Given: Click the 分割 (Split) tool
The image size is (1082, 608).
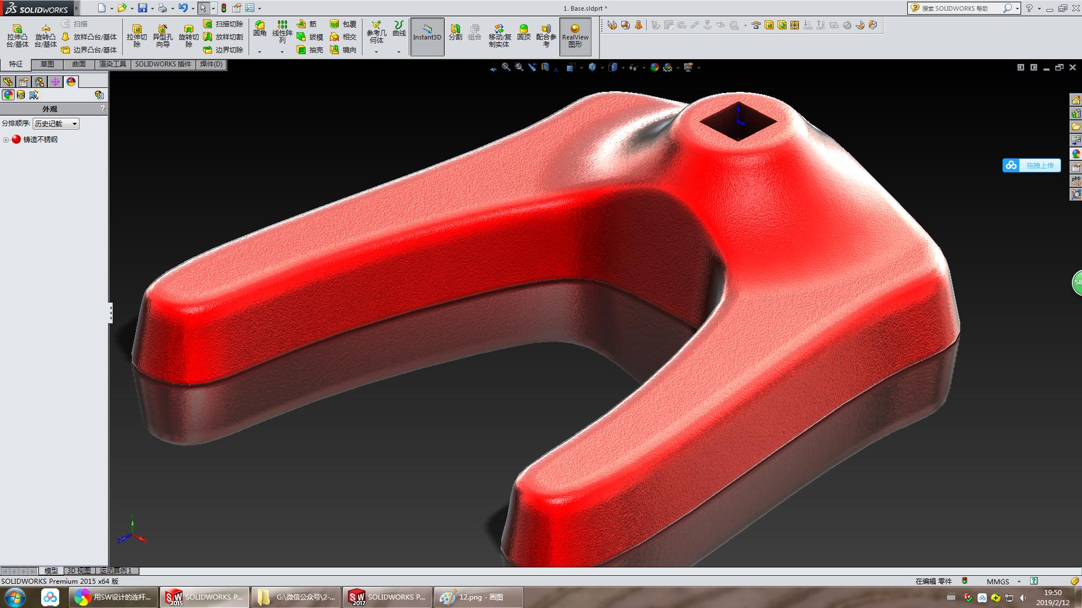Looking at the screenshot, I should pos(456,34).
